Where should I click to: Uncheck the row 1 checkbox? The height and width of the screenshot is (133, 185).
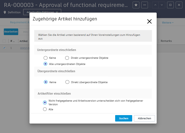pyautogui.click(x=4, y=48)
